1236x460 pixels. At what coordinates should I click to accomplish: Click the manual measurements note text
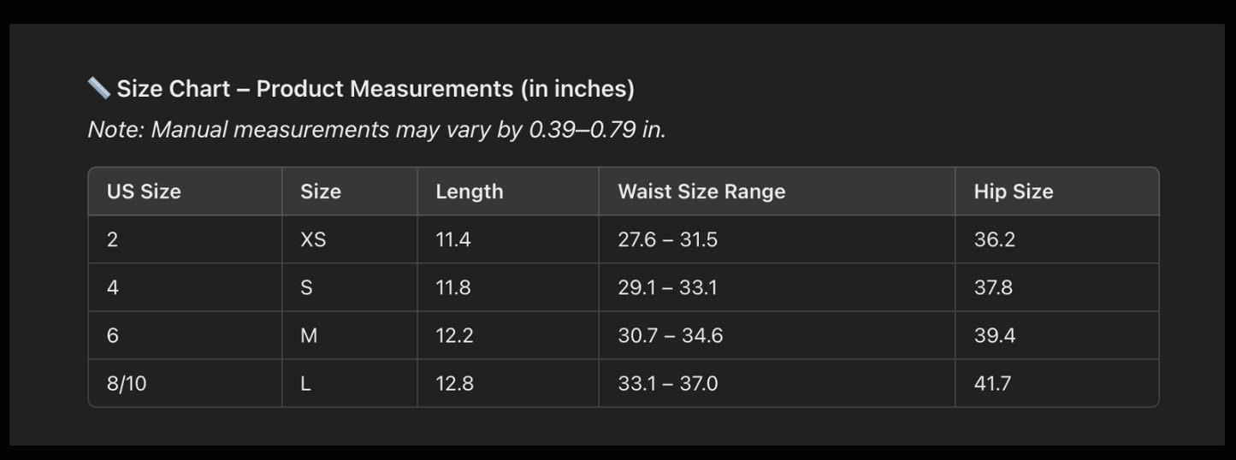376,130
